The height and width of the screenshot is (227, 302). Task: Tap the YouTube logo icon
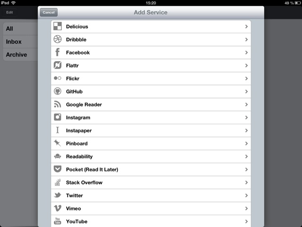coord(58,221)
